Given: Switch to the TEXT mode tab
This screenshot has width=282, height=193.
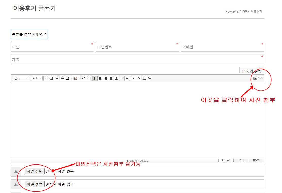Looking at the screenshot, I should click(x=256, y=160).
